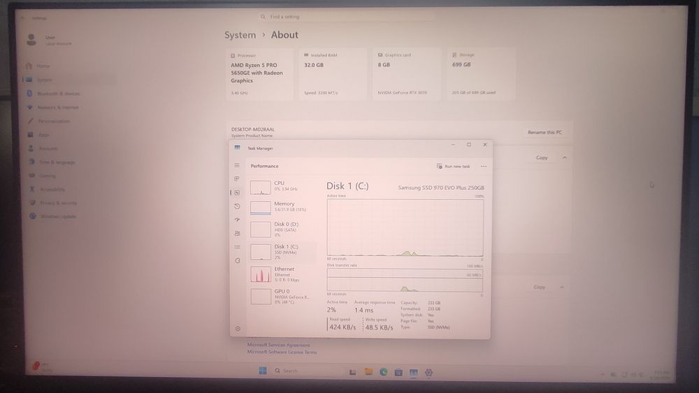
Task: Click the Task Manager title bar icon
Action: coord(237,148)
